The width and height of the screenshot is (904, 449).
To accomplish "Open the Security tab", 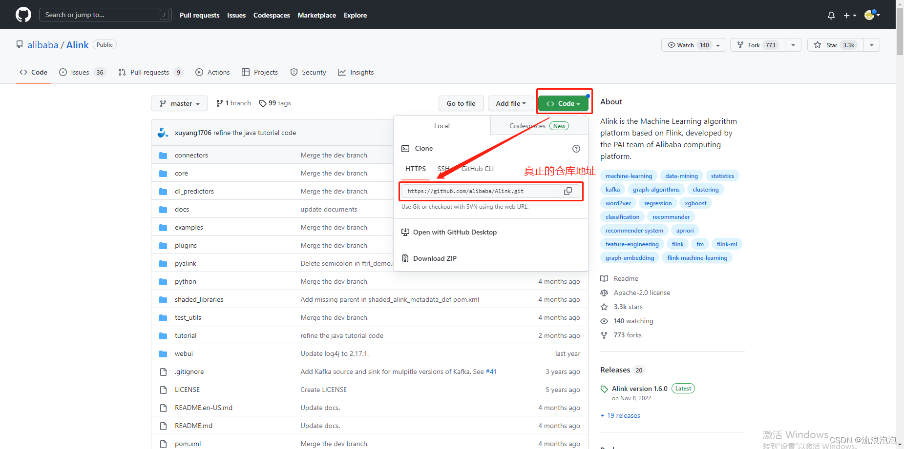I will pos(308,72).
